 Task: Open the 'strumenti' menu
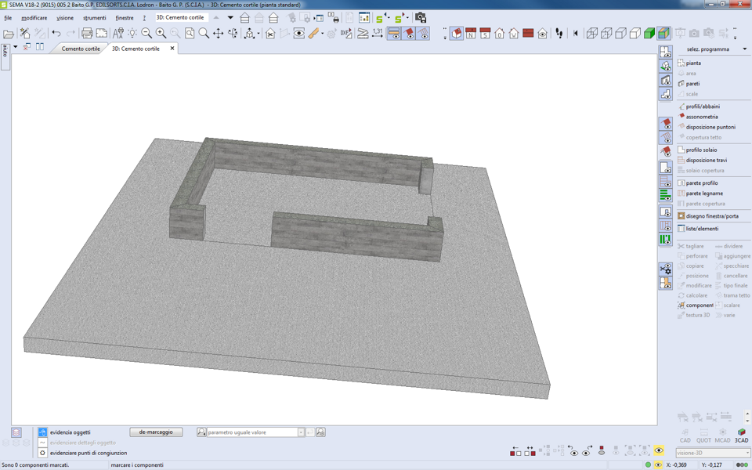coord(94,18)
